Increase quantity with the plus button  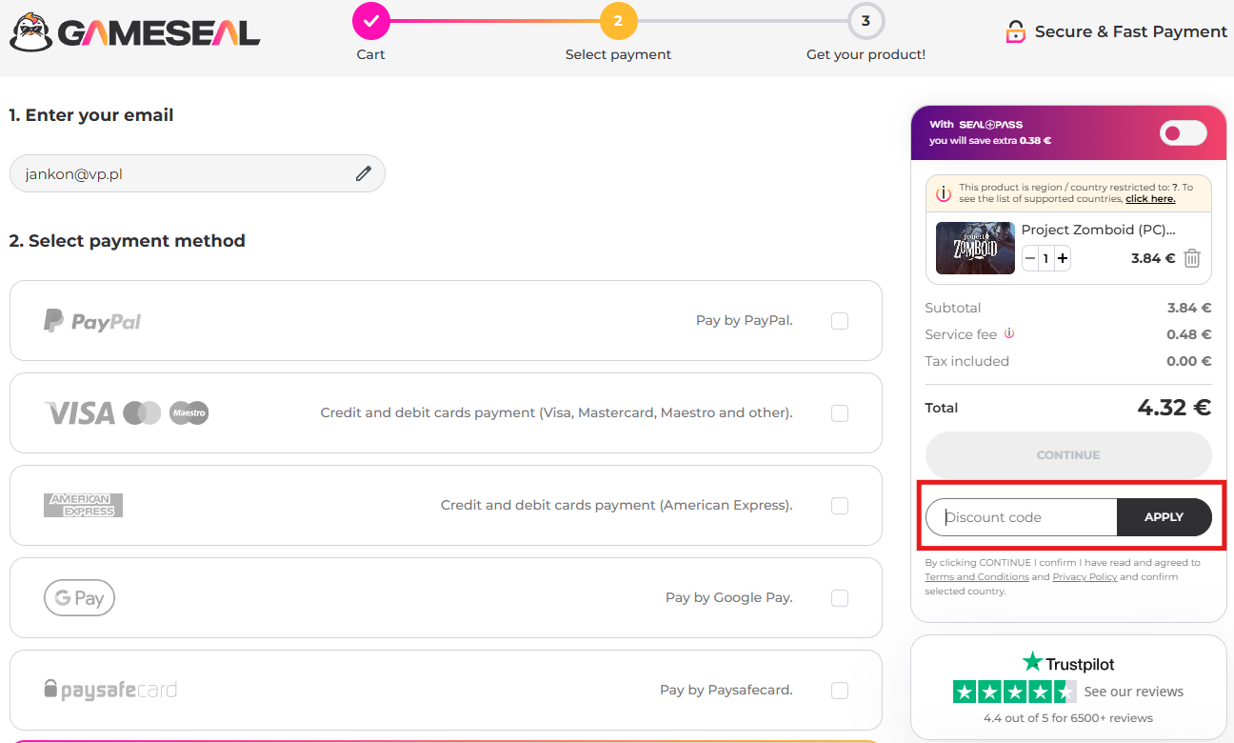pos(1063,258)
